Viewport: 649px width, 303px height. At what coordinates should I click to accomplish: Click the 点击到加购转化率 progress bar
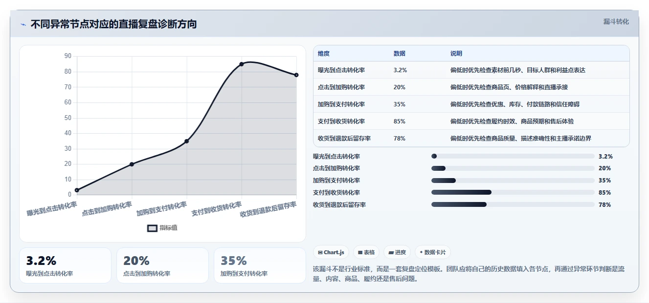tap(513, 168)
